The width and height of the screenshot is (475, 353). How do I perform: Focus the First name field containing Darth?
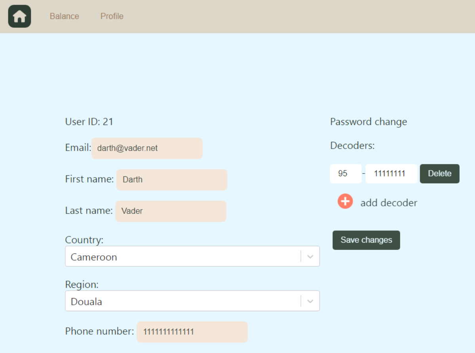pyautogui.click(x=172, y=180)
